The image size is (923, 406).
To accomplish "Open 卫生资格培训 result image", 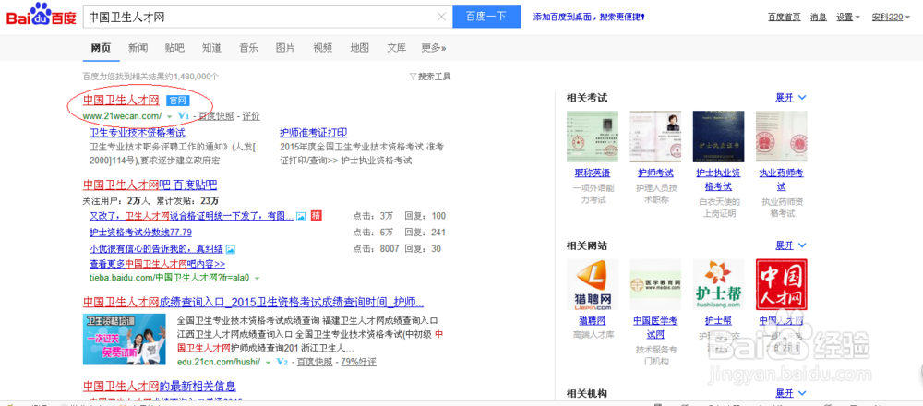I will (x=125, y=339).
